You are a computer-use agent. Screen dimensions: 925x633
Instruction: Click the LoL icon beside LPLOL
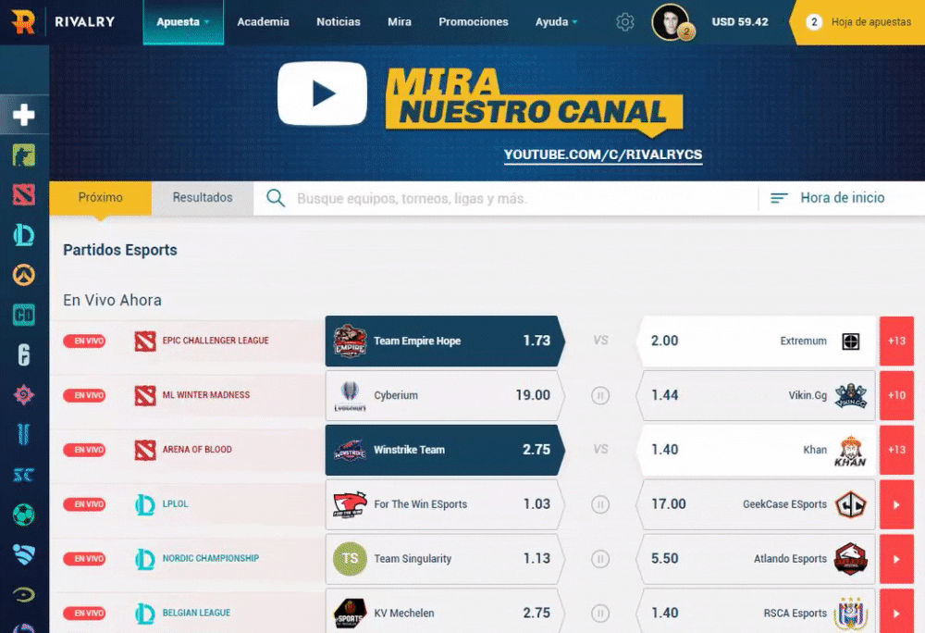point(145,504)
